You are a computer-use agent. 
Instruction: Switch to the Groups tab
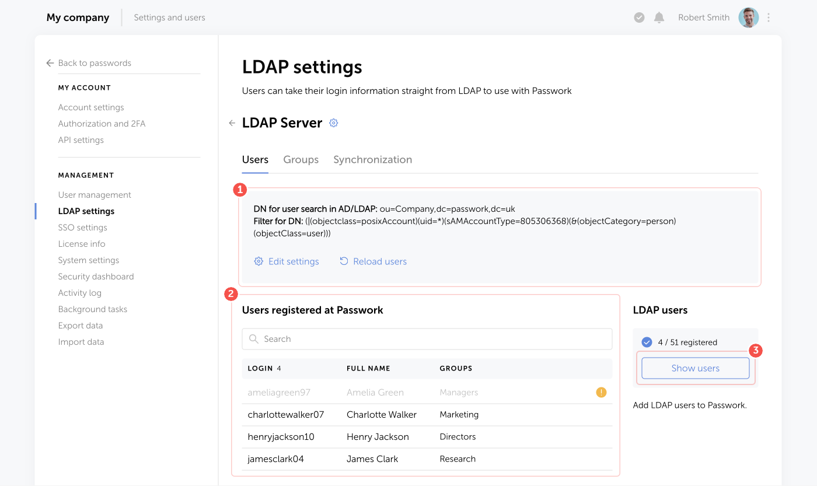301,159
